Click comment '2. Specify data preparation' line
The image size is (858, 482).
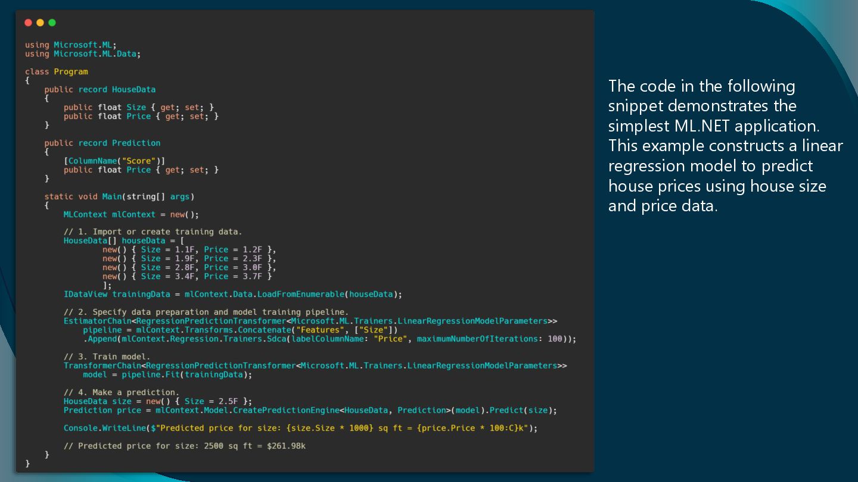tap(206, 312)
